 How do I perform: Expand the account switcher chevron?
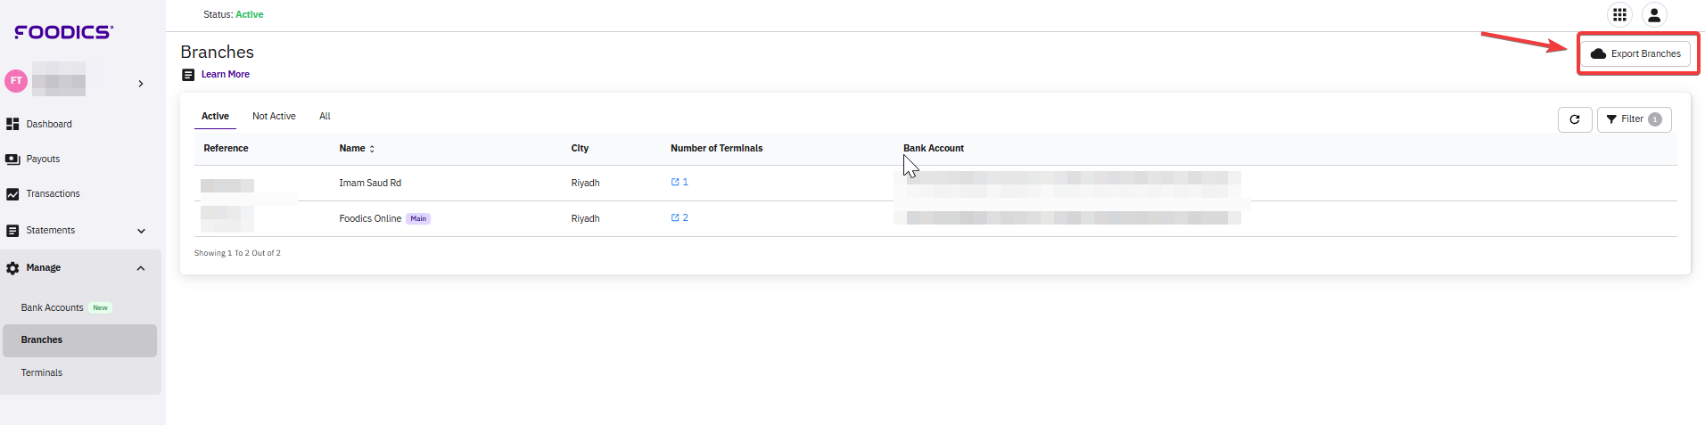pos(141,84)
